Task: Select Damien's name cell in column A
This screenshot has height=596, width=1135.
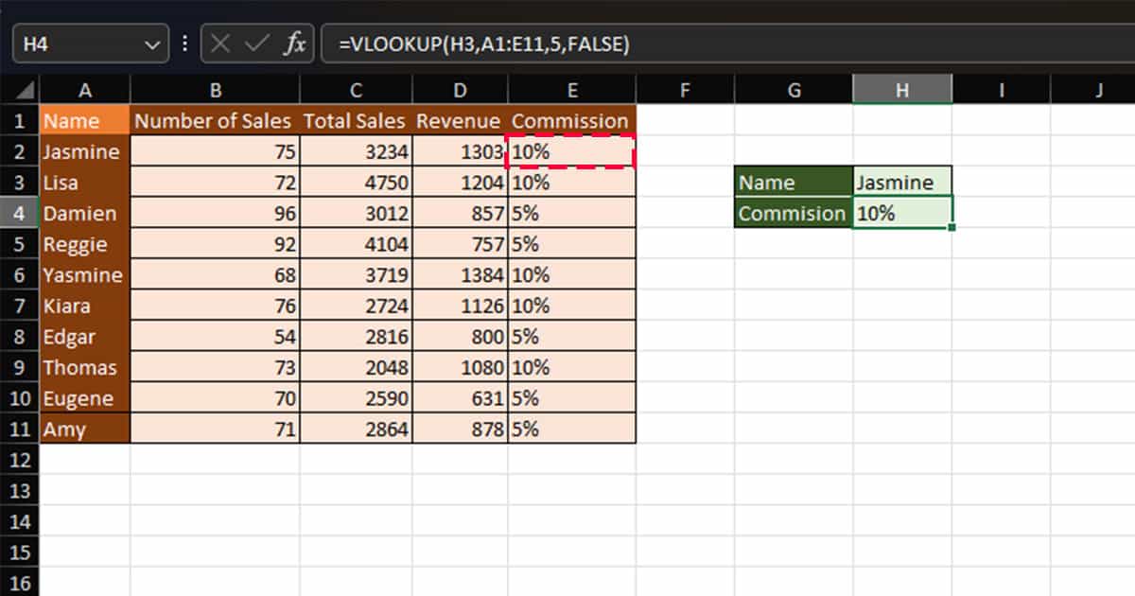Action: pyautogui.click(x=84, y=213)
